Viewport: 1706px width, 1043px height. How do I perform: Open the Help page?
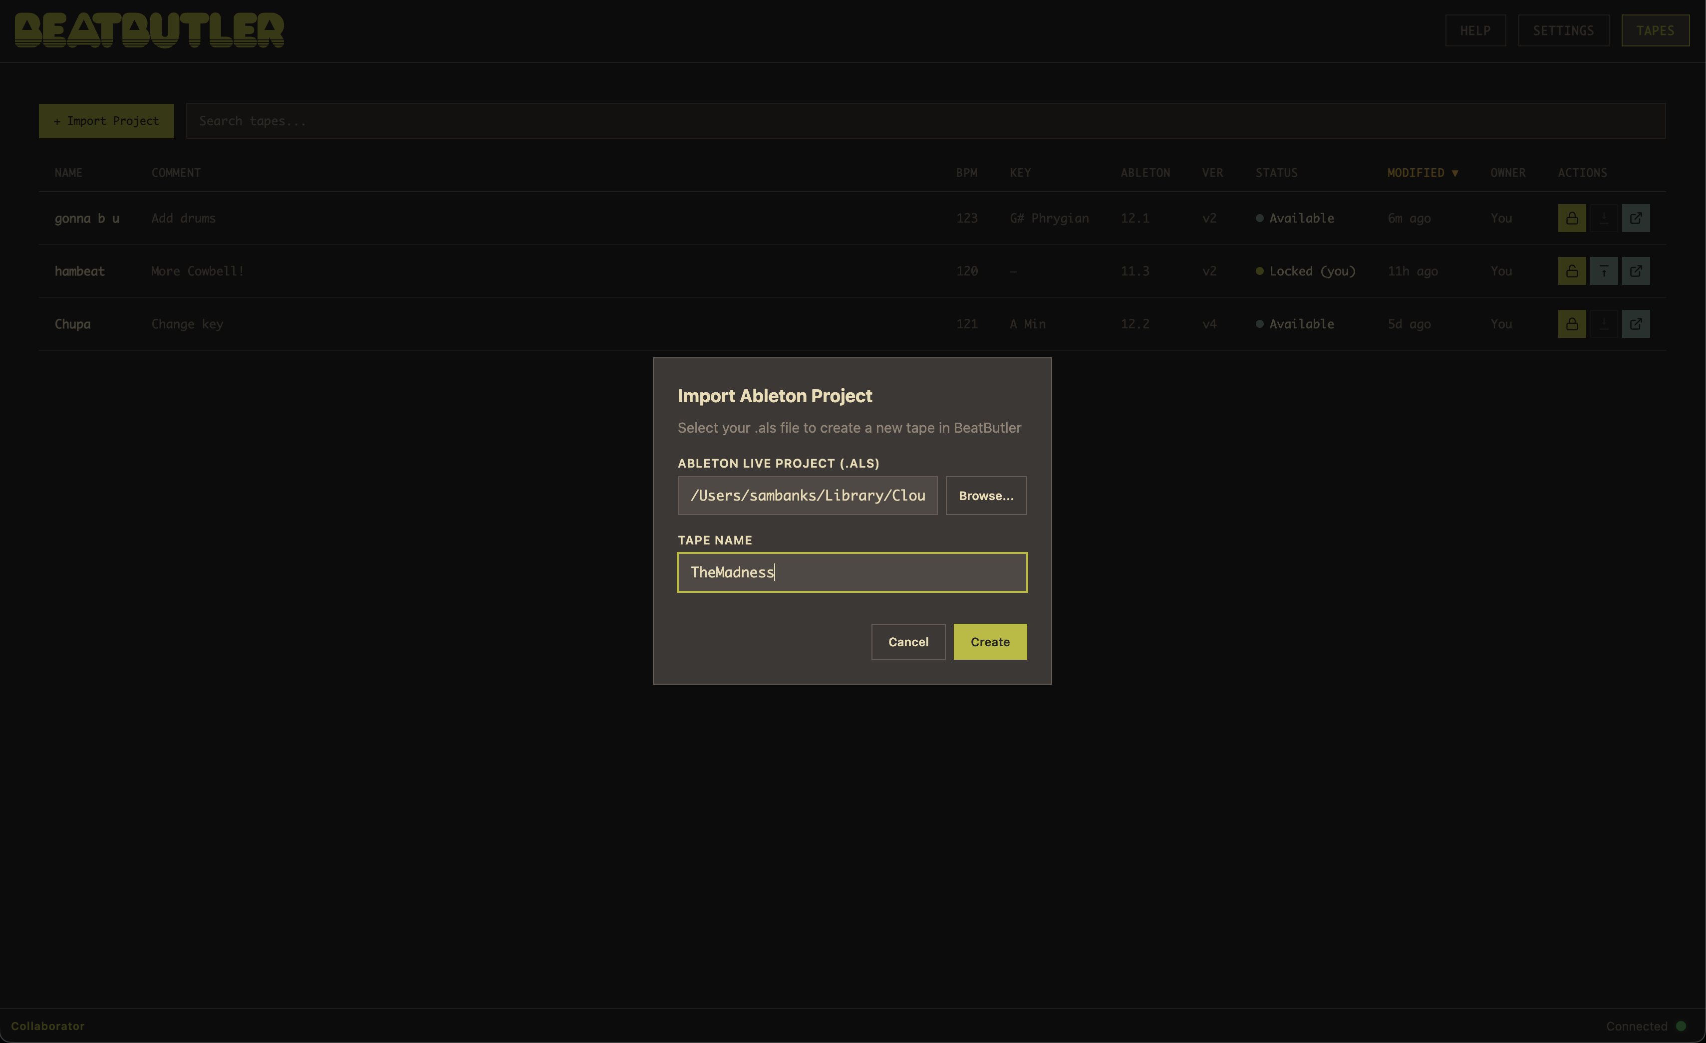1475,30
